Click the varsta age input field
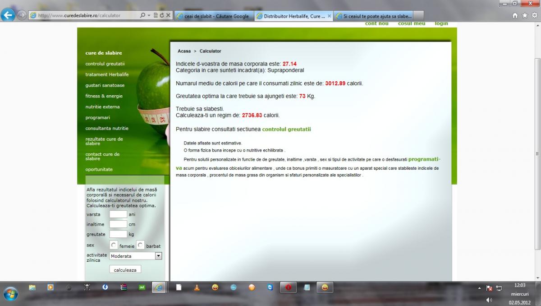 tap(118, 214)
